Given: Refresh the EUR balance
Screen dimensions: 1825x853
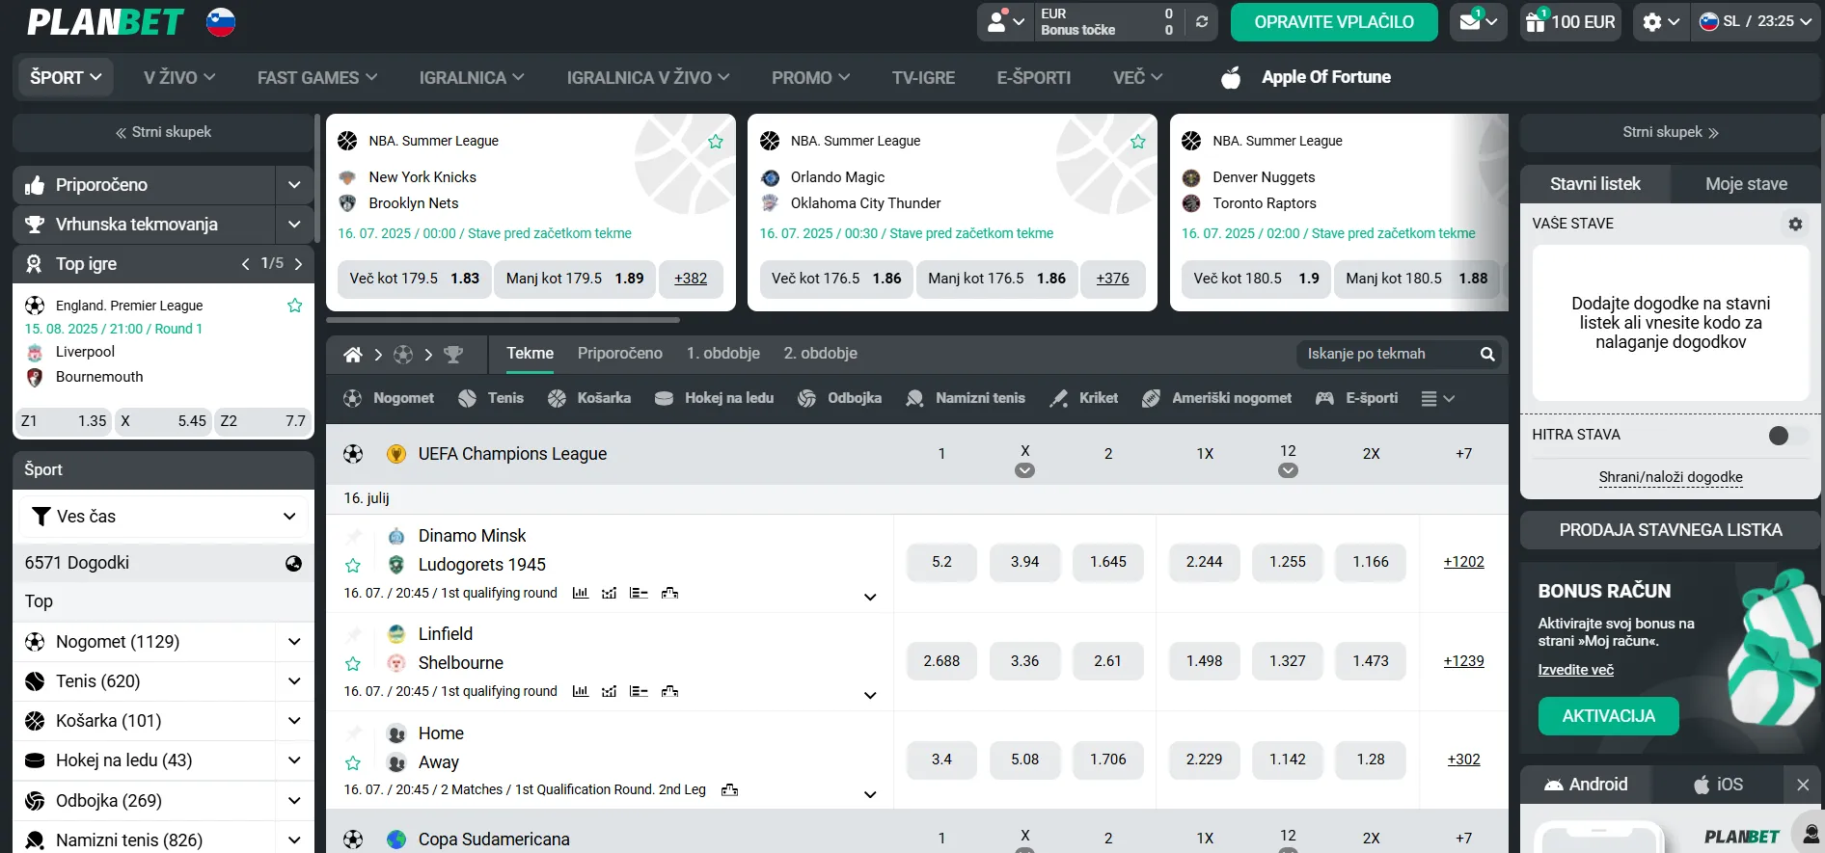Looking at the screenshot, I should [x=1202, y=21].
